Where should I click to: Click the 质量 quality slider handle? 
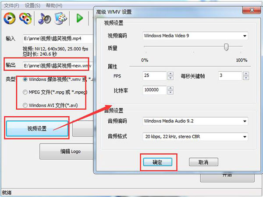tap(226, 47)
